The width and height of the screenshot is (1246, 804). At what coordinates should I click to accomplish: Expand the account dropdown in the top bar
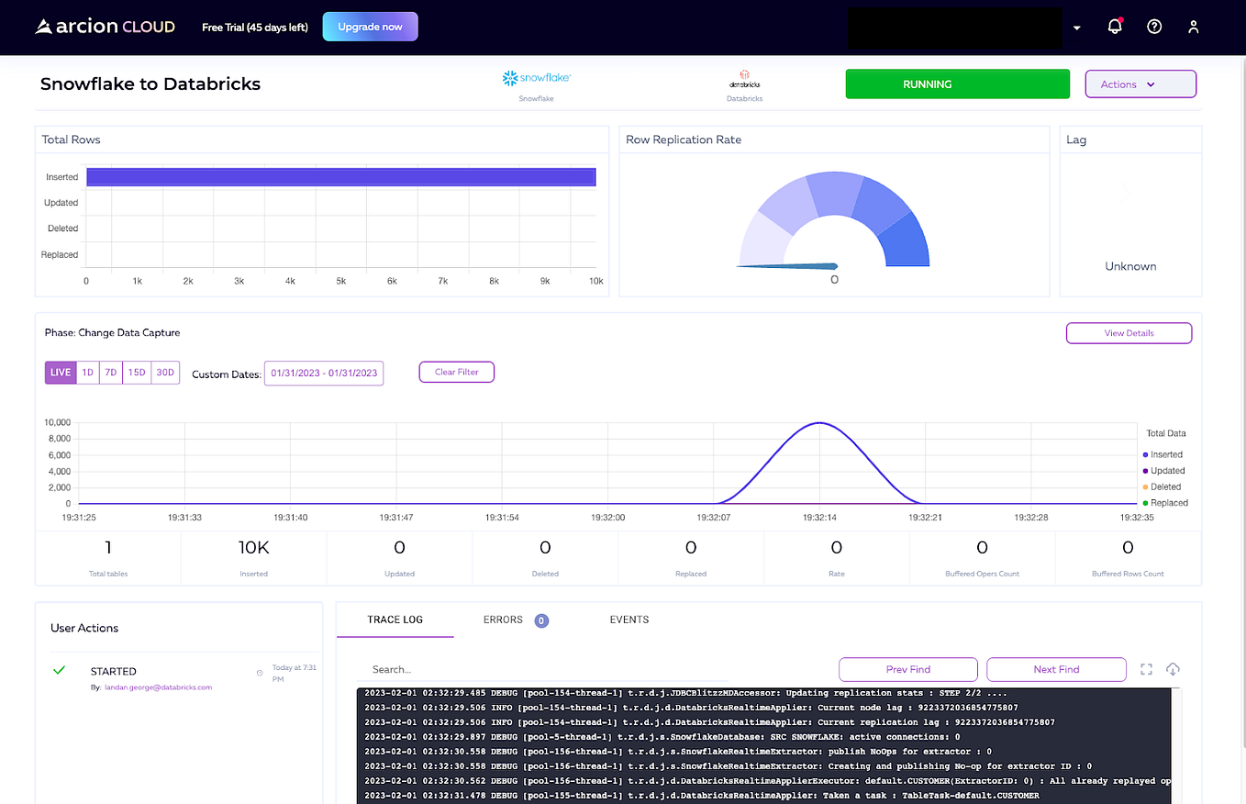1076,27
